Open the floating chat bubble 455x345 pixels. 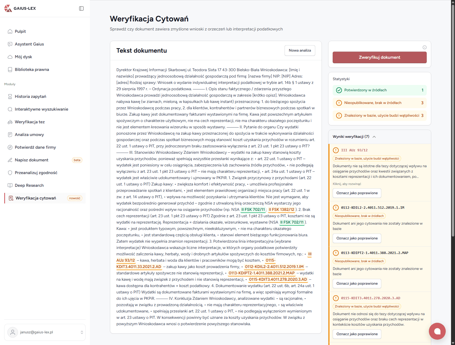pos(437,331)
